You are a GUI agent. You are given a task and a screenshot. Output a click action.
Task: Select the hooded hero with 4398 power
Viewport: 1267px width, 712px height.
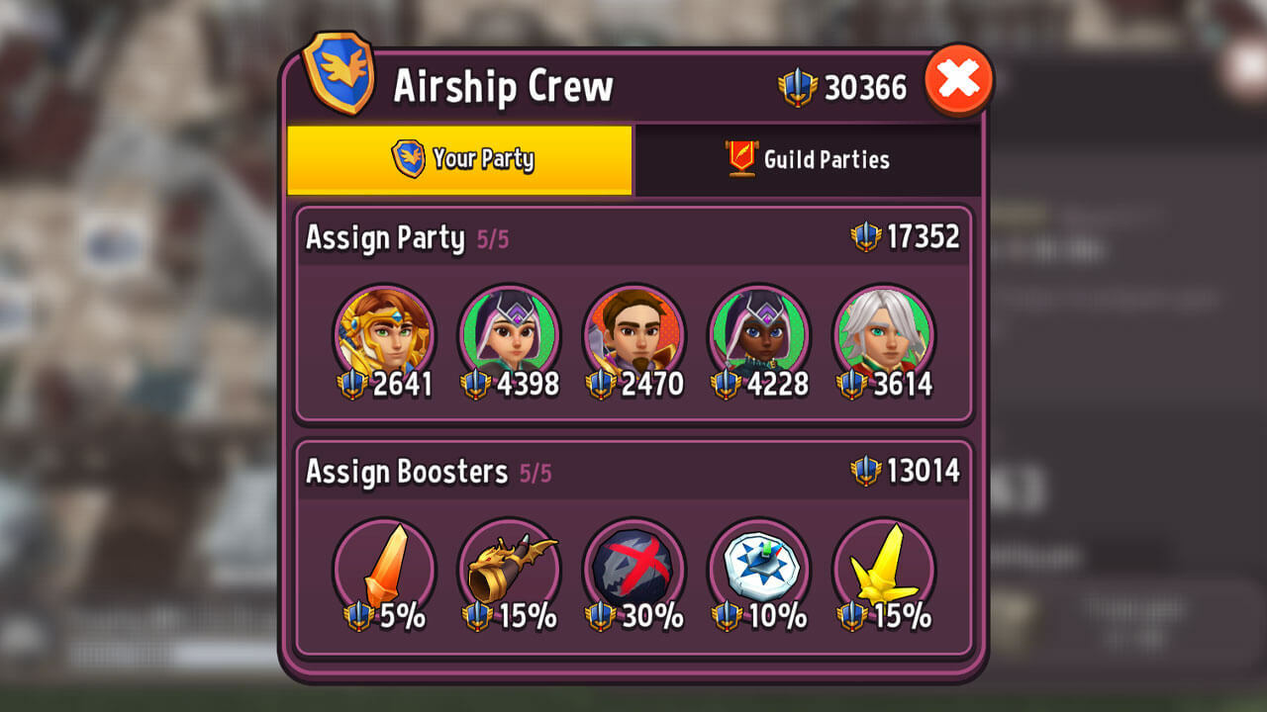point(509,338)
